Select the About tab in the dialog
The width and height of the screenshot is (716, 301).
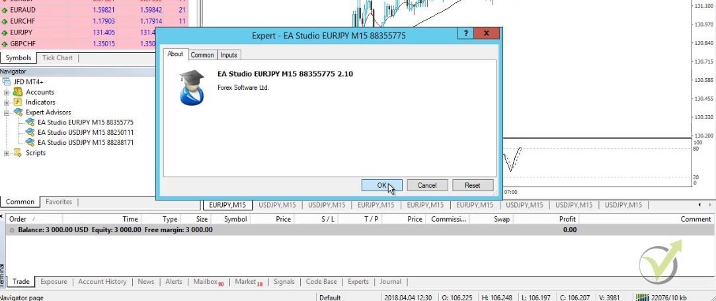(175, 54)
